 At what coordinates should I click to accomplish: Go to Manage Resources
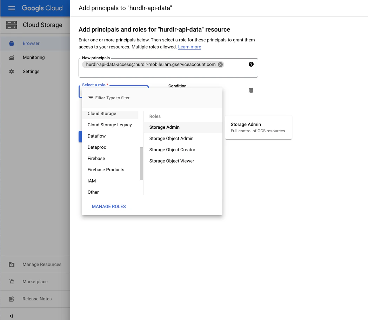(35, 265)
